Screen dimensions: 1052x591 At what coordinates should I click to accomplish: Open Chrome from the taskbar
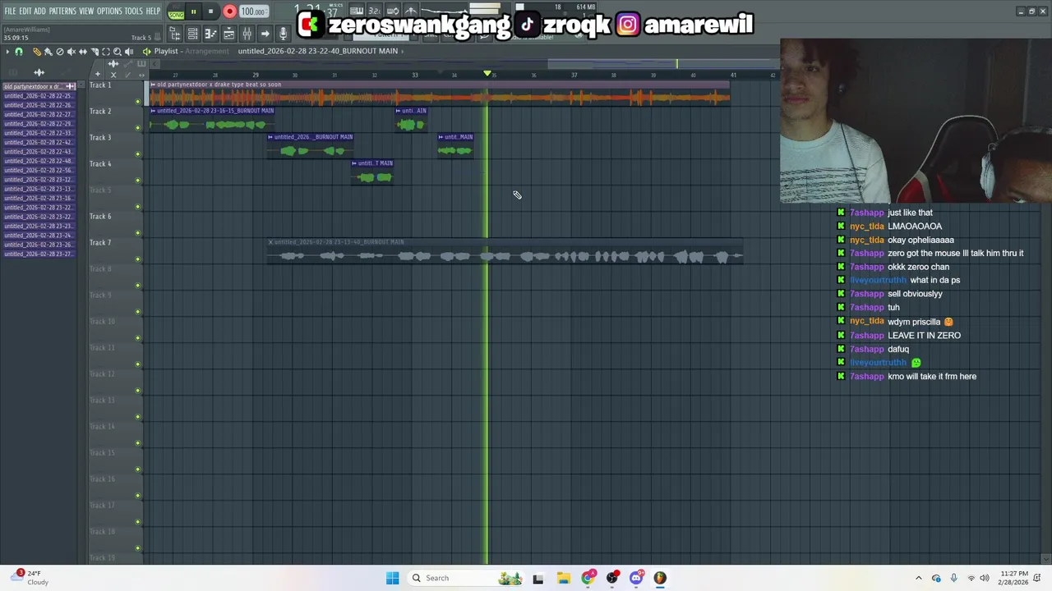click(588, 578)
